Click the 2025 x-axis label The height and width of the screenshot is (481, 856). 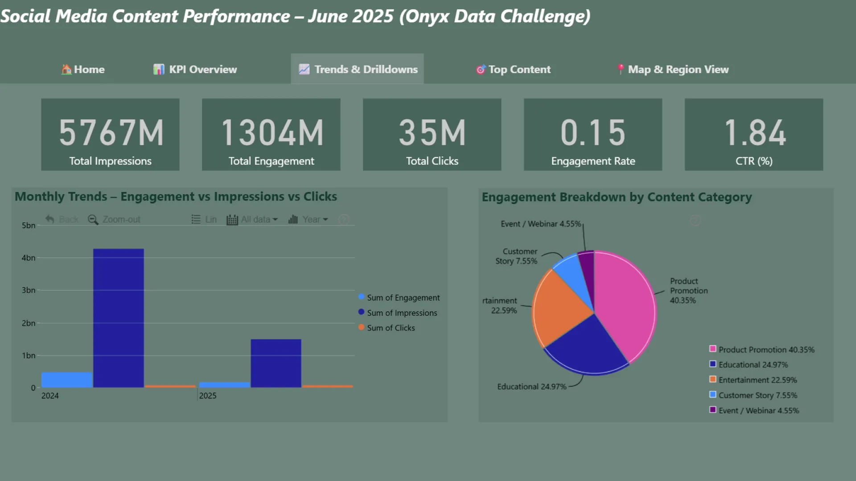(208, 395)
